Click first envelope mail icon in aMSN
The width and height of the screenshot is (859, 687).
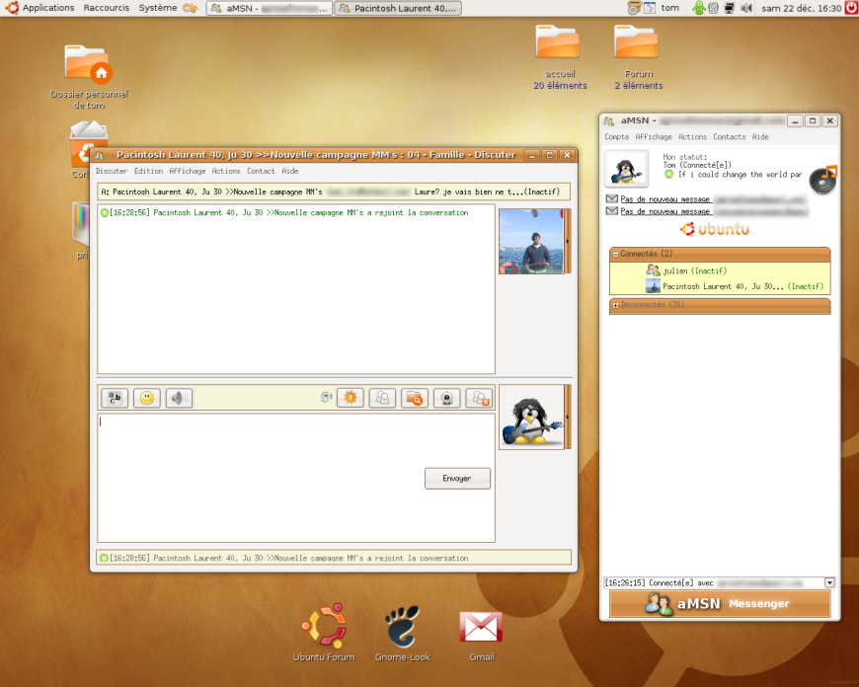tap(612, 198)
